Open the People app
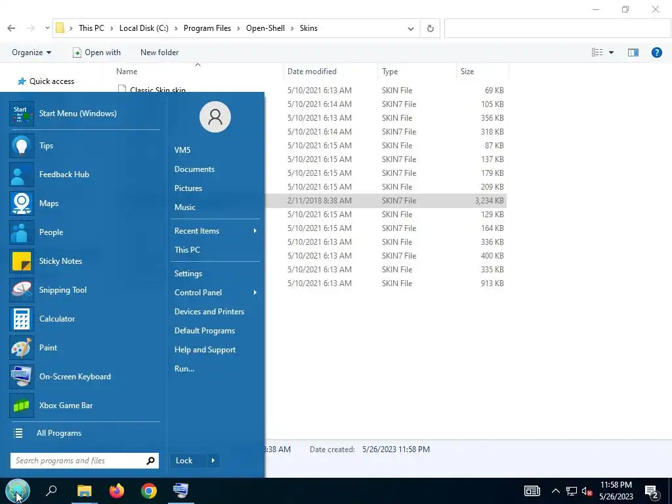The height and width of the screenshot is (504, 672). 85,232
